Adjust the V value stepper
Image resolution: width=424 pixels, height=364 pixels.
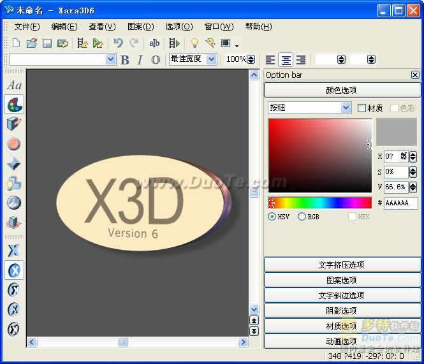[413, 187]
